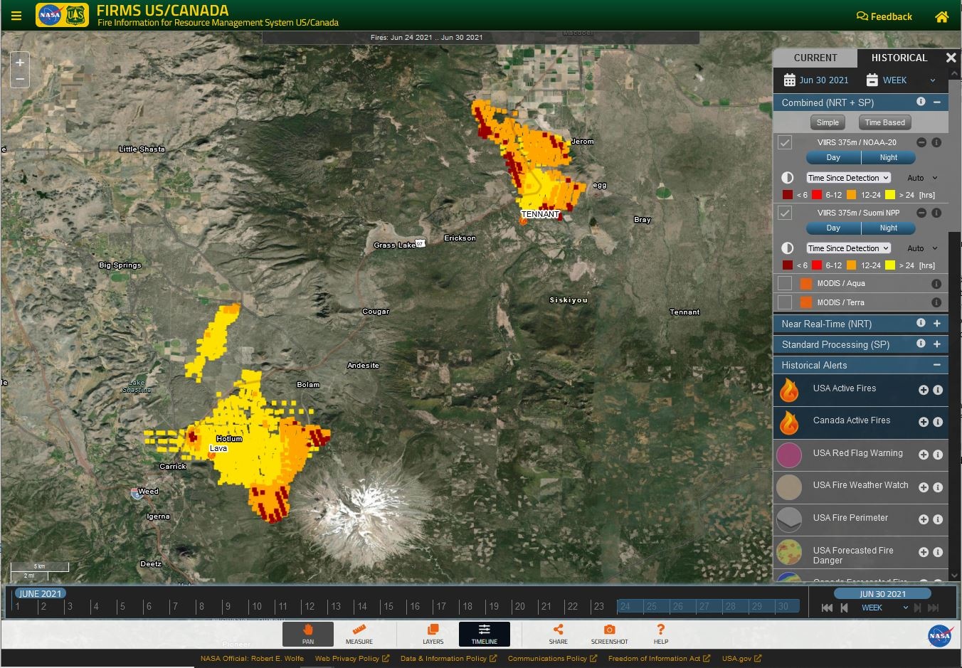Enable the MODIS / Aqua checkbox

click(x=785, y=283)
